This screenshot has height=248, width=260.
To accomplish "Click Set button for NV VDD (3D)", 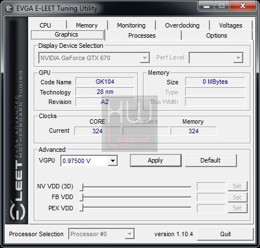I will click(237, 186).
